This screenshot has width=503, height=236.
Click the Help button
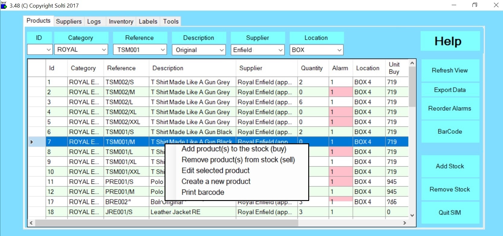pos(450,41)
